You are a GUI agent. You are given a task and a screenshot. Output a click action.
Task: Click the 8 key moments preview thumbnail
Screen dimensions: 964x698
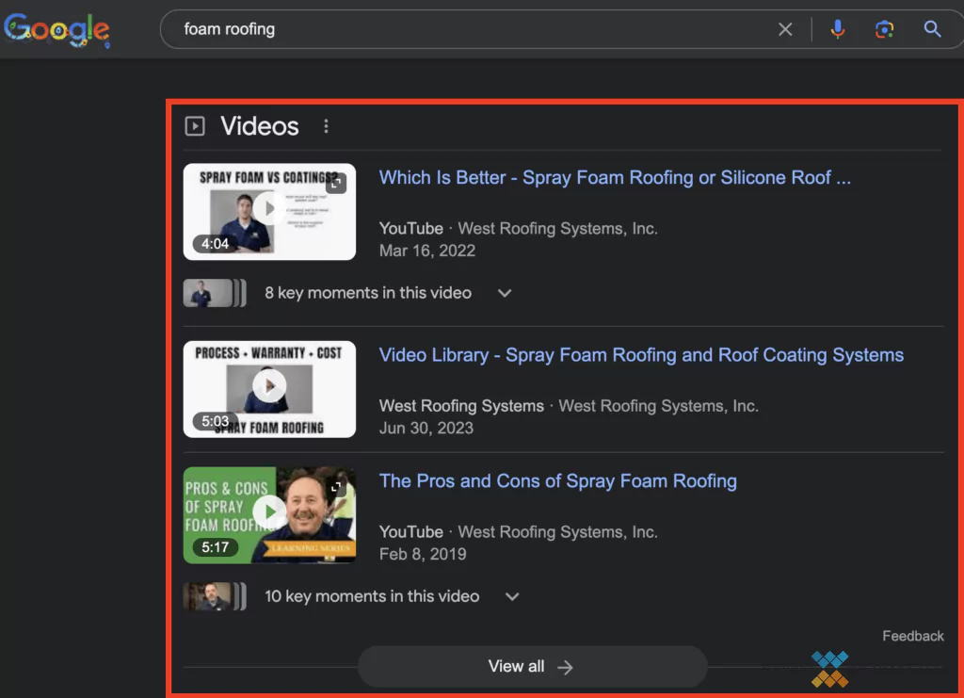click(215, 293)
